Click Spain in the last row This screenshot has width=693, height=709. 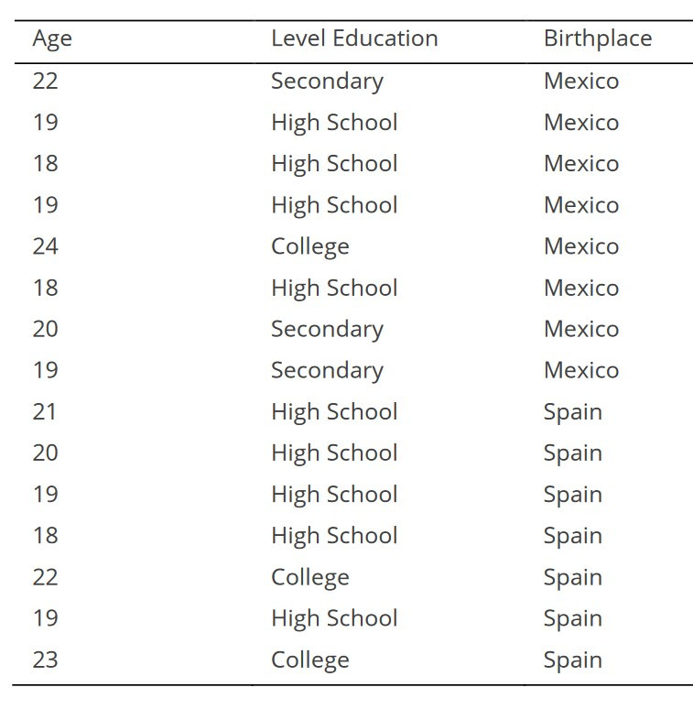pyautogui.click(x=572, y=660)
